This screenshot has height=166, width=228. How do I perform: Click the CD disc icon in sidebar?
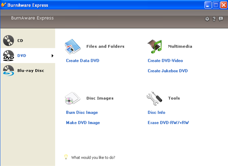pos(8,40)
